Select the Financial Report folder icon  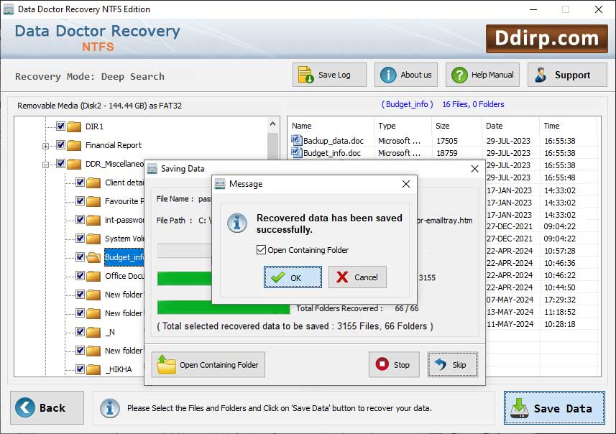(x=74, y=145)
